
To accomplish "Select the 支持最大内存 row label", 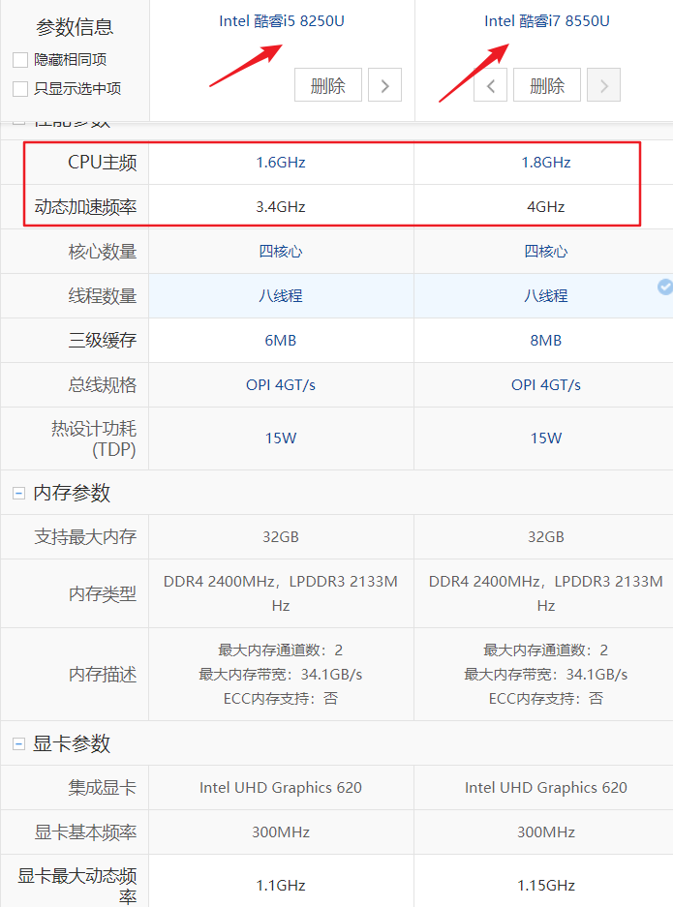I will [85, 537].
